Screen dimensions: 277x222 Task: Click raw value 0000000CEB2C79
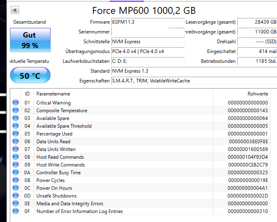pos(248,165)
